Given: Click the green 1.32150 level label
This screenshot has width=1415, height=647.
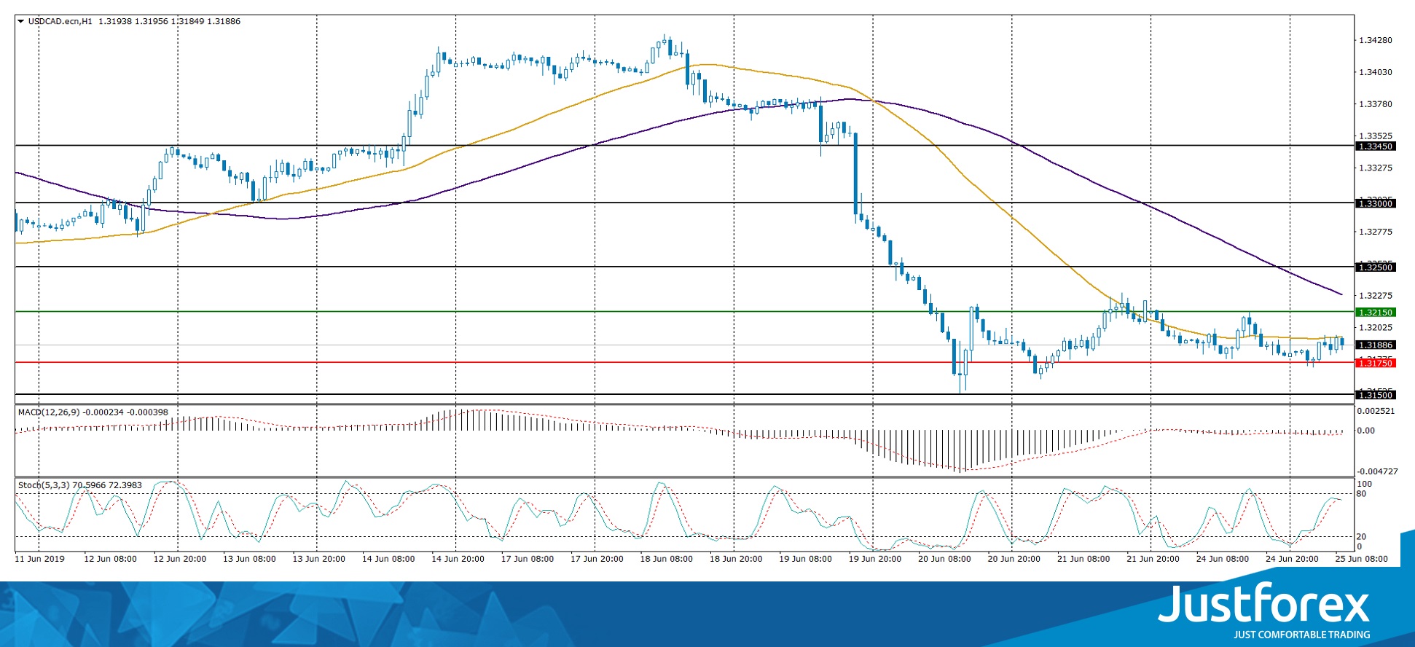Looking at the screenshot, I should click(x=1376, y=313).
